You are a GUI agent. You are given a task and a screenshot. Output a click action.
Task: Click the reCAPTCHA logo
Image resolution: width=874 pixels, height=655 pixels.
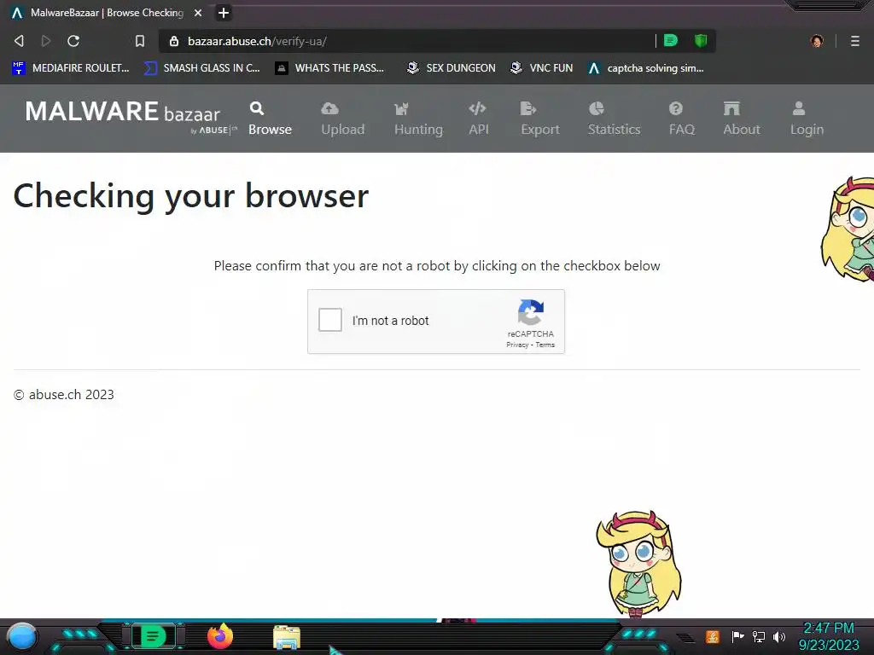pyautogui.click(x=531, y=312)
